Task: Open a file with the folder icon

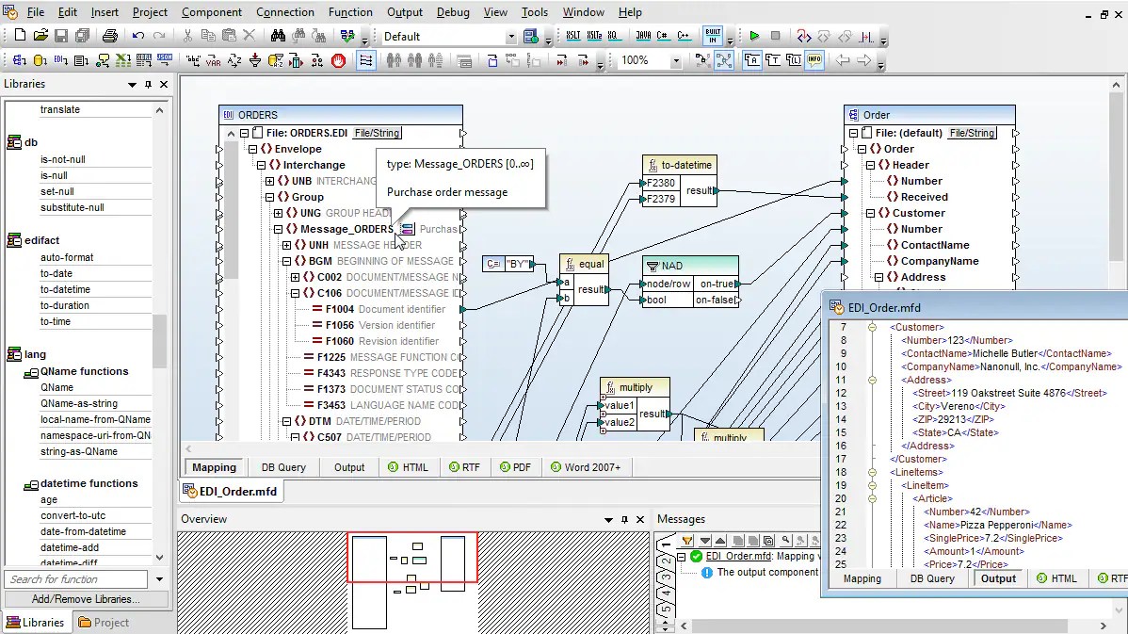Action: (40, 35)
